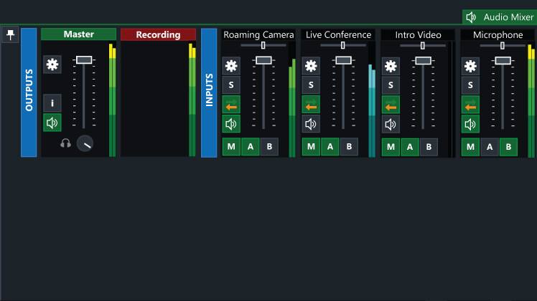The image size is (537, 301).
Task: Expand the OUTPUTS section bar
Action: (x=29, y=92)
